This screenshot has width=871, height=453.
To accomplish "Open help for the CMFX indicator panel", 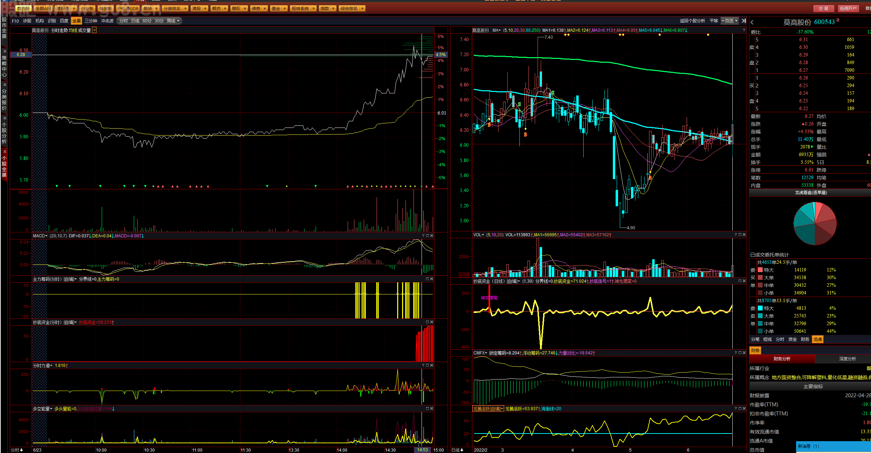I will 736,353.
